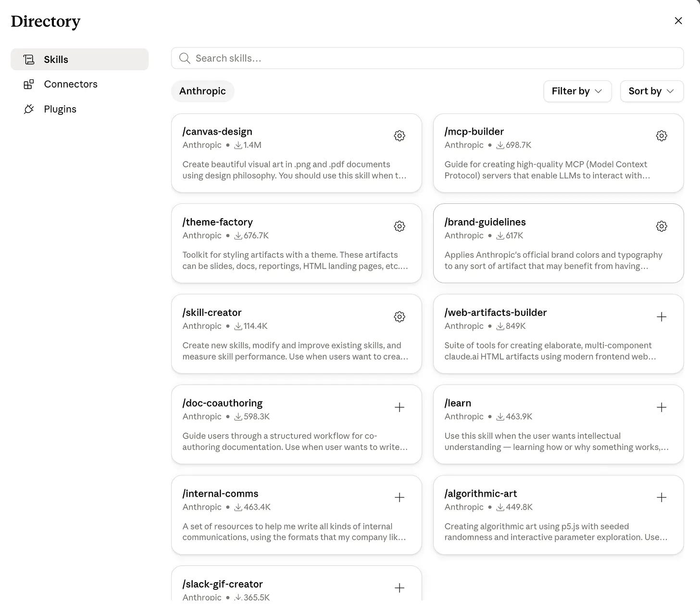Open settings gear for /canvas-design skill
The image size is (700, 612).
[400, 136]
